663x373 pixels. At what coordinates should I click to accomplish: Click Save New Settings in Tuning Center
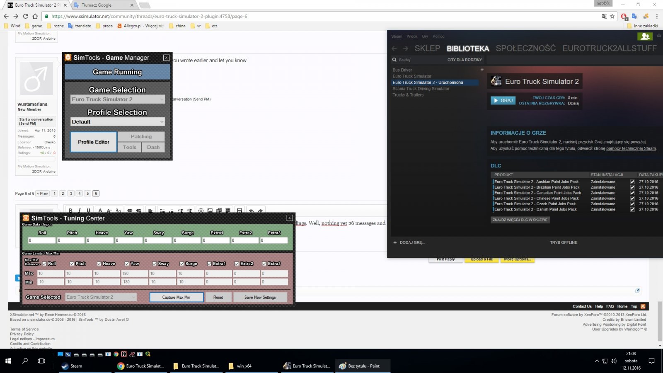[260, 297]
